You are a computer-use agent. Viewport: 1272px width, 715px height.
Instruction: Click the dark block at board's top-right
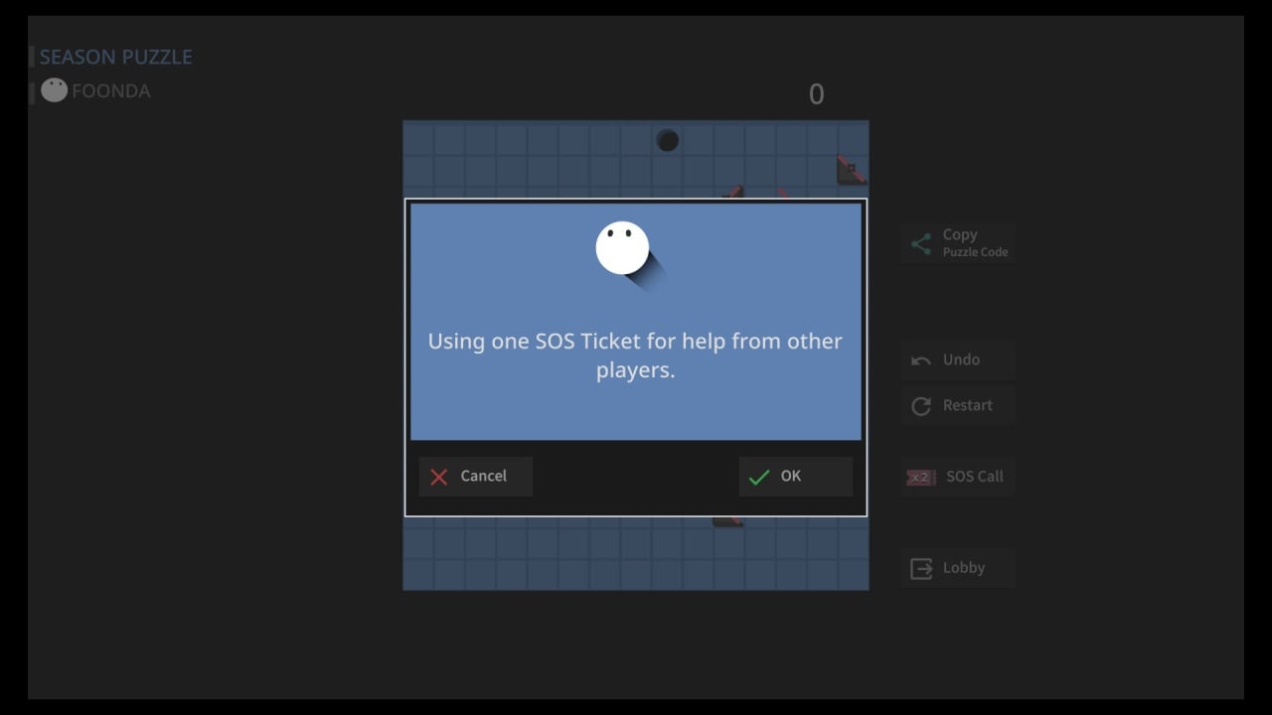coord(850,170)
